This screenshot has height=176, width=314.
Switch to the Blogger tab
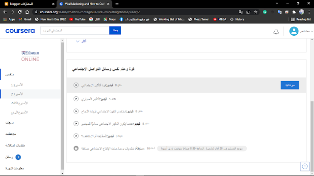click(x=28, y=4)
